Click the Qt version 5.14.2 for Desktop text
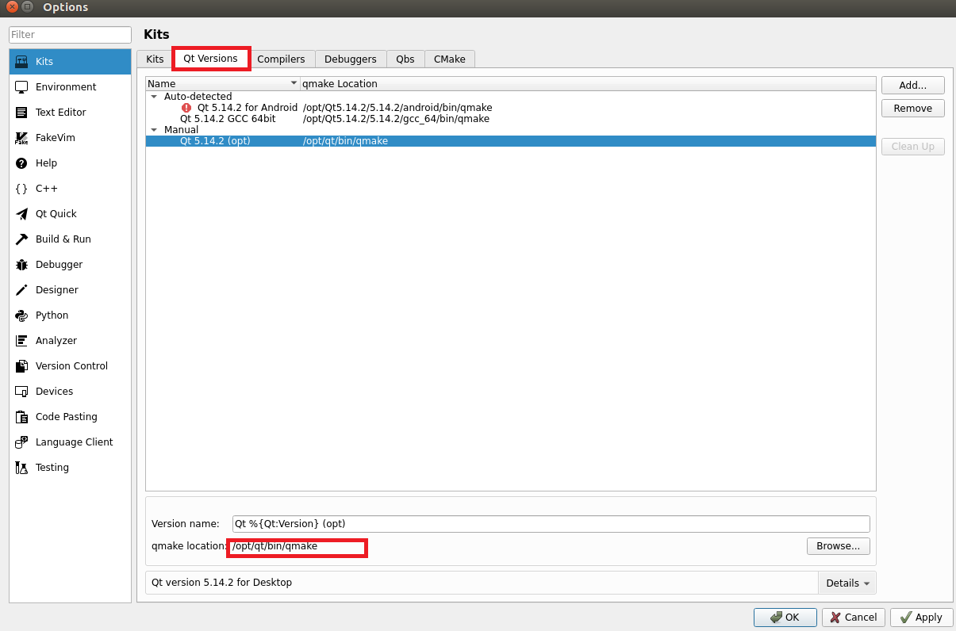The width and height of the screenshot is (956, 631). (222, 583)
